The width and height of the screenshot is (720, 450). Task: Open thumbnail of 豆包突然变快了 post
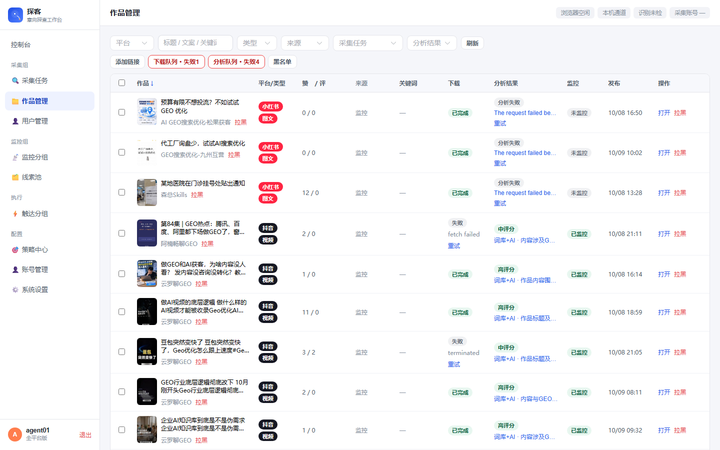pyautogui.click(x=147, y=351)
